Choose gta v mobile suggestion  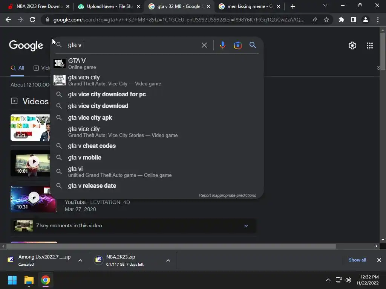click(x=157, y=158)
